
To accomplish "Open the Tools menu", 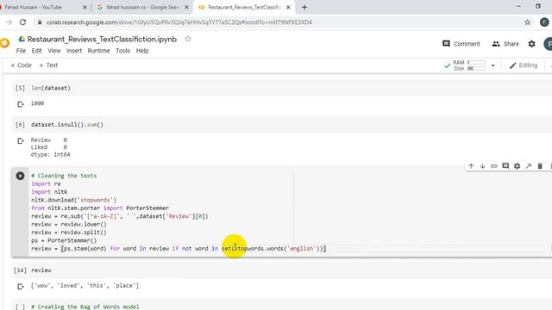I will (122, 51).
